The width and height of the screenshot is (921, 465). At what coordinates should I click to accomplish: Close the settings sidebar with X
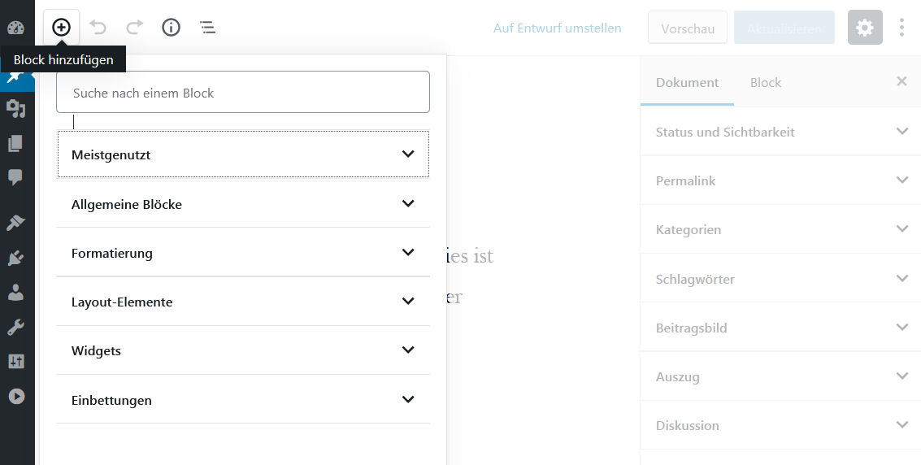[901, 81]
